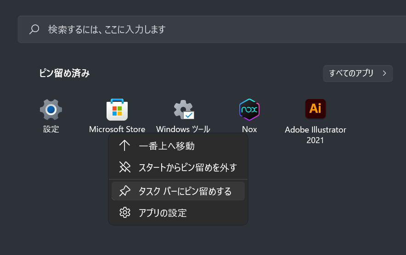Open Adobe Illustrator 2021 icon
The height and width of the screenshot is (255, 406).
click(x=316, y=109)
